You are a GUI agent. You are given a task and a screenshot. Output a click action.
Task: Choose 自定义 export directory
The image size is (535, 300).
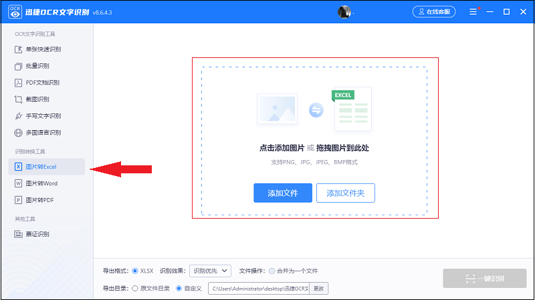(x=179, y=289)
